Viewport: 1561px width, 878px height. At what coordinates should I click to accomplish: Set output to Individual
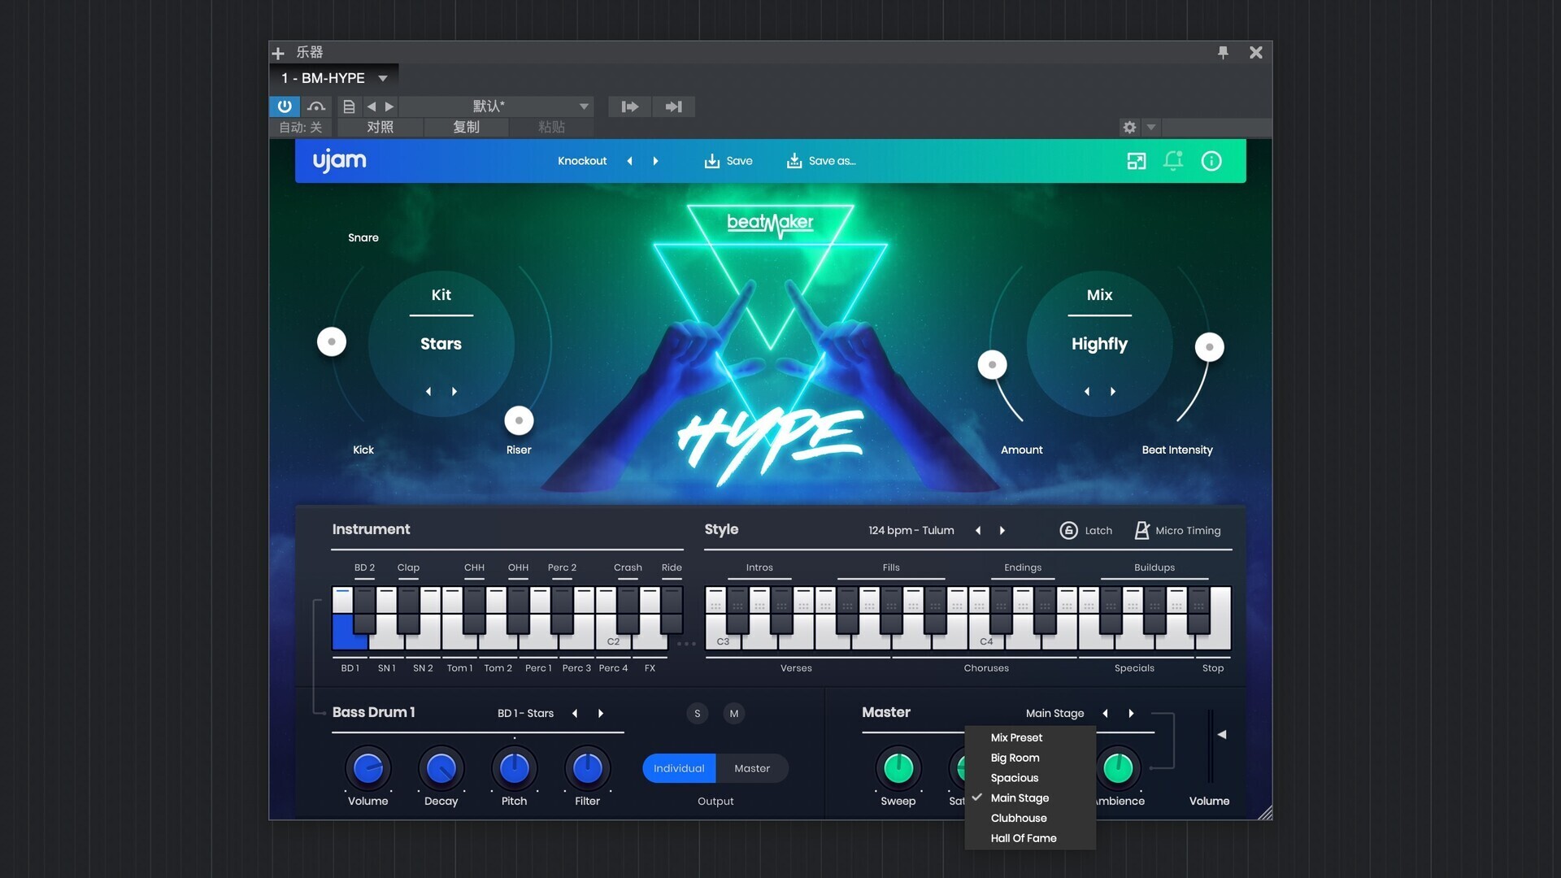pos(679,768)
